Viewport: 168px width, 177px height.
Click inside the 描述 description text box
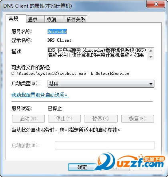pos(98,54)
